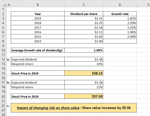Select the cell containing 2016

38,32
